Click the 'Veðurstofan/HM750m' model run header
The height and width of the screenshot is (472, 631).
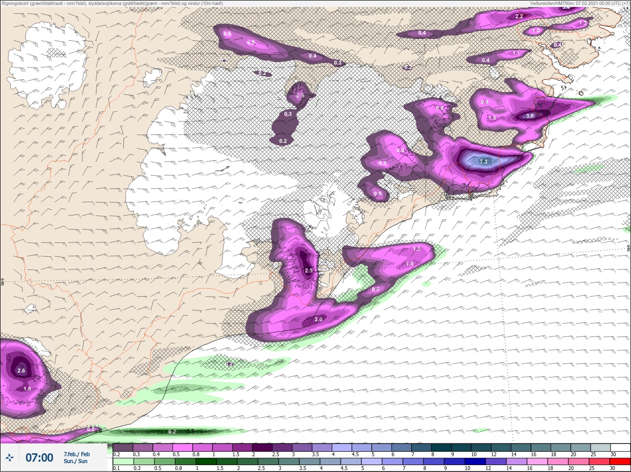579,3
